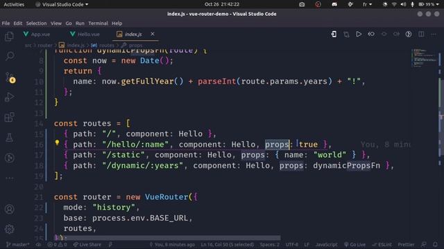Change line ending via LF
Image resolution: width=444 pixels, height=249 pixels.
307,244
